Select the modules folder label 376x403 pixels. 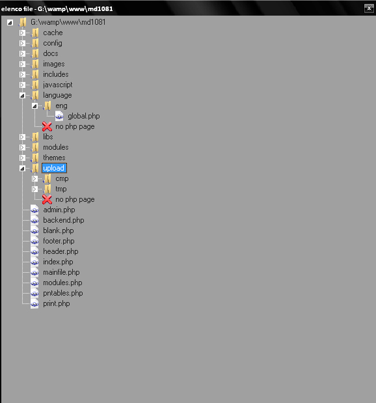click(56, 147)
